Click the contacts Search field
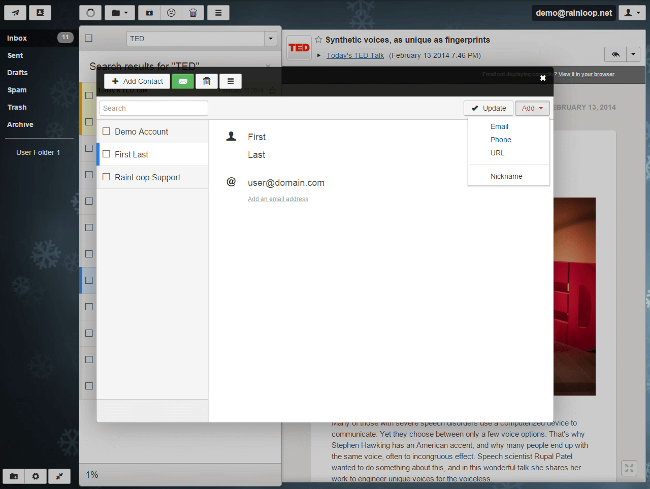The height and width of the screenshot is (489, 650). click(153, 108)
